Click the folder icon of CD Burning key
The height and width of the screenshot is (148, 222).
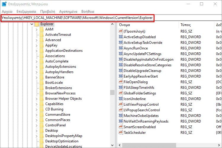pyautogui.click(x=42, y=109)
